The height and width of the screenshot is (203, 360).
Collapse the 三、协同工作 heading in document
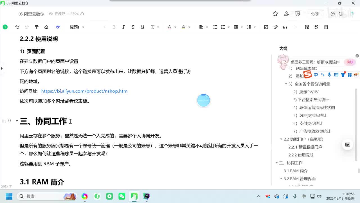[17, 121]
